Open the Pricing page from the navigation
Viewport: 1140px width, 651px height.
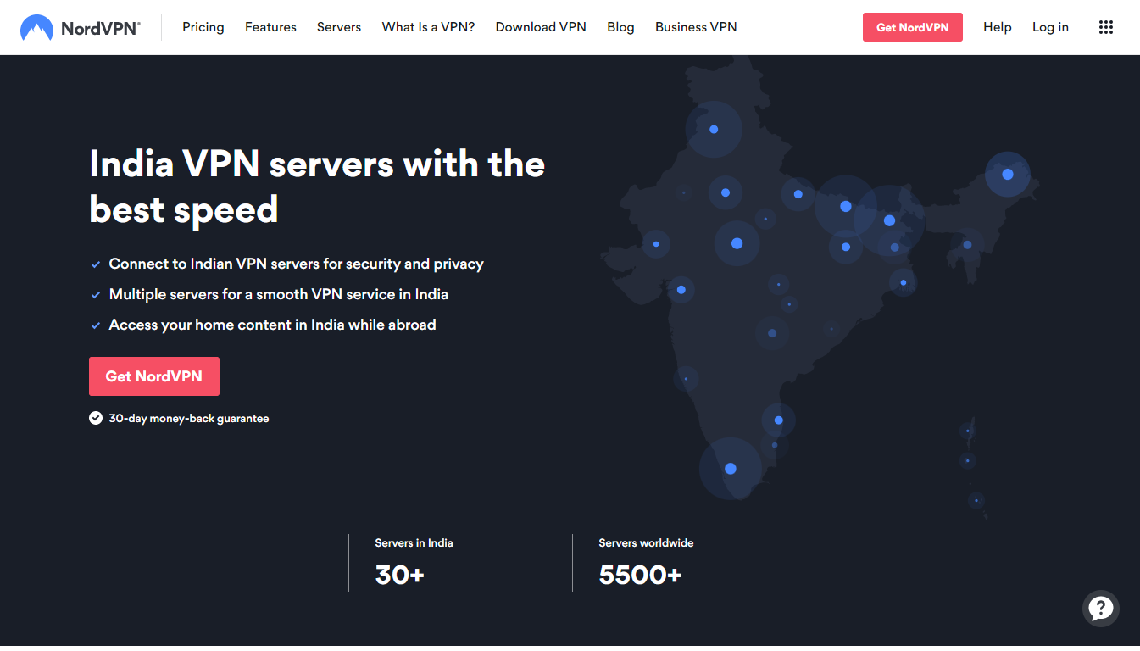pyautogui.click(x=203, y=27)
